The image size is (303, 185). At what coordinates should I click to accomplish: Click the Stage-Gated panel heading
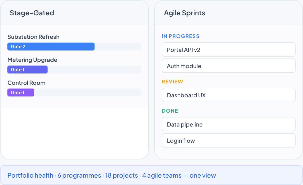click(x=32, y=13)
